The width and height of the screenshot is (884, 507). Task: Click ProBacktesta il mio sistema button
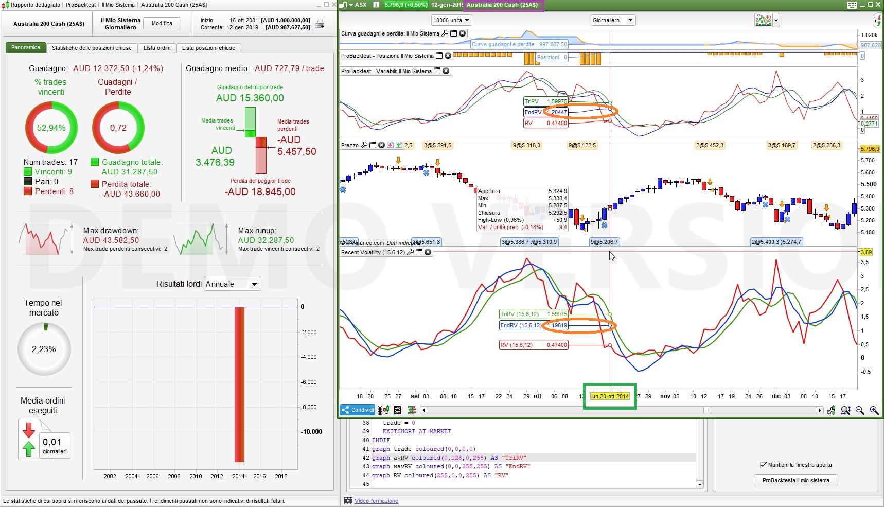point(796,480)
